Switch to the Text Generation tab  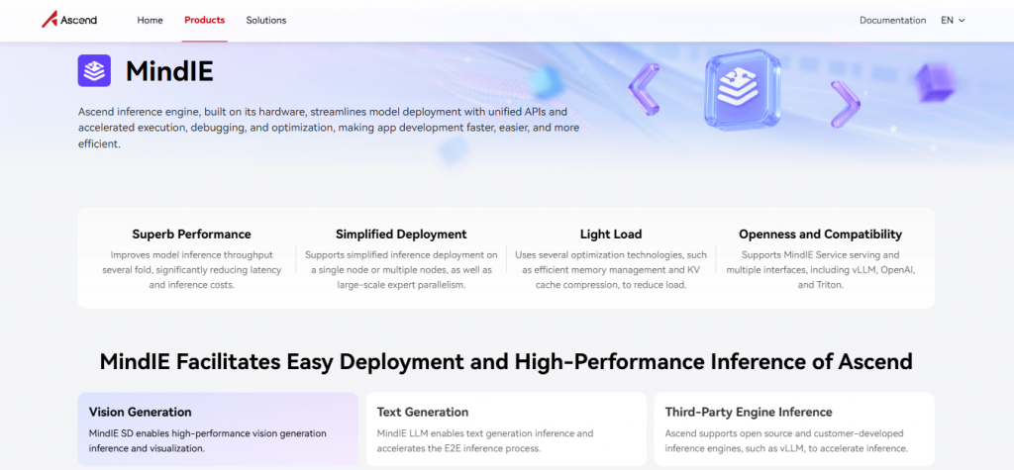(505, 428)
